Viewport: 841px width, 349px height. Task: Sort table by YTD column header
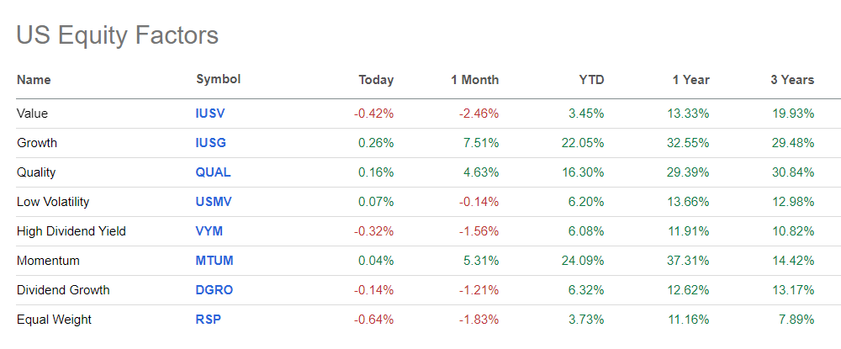tap(591, 80)
